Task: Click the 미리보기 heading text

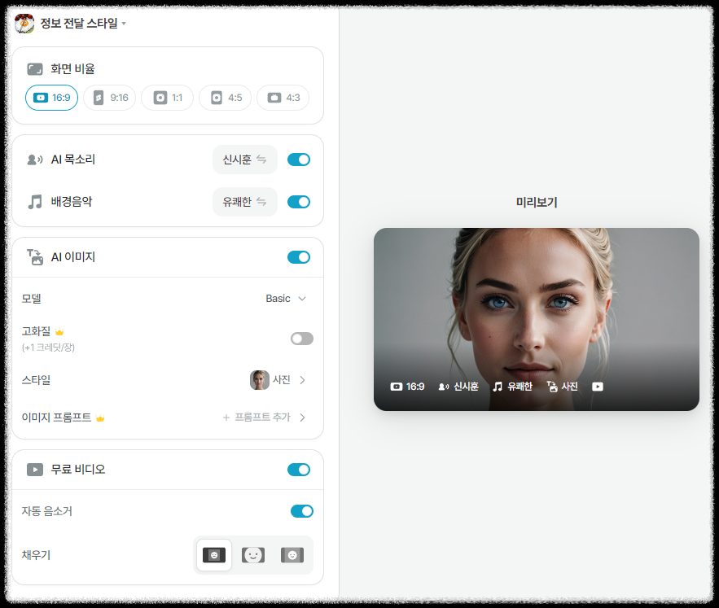Action: click(x=537, y=202)
